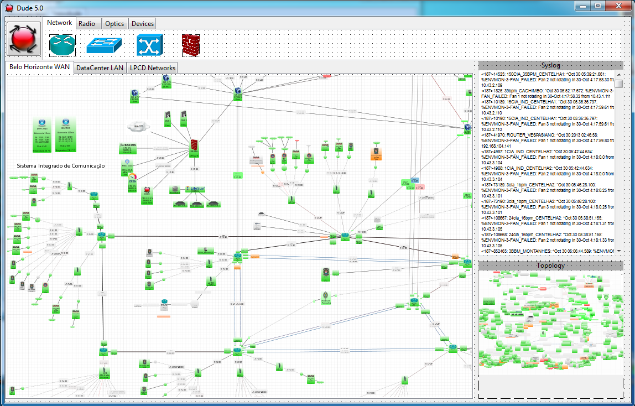Select the red brick firewall toolbar icon
This screenshot has height=406, width=635.
[x=191, y=45]
